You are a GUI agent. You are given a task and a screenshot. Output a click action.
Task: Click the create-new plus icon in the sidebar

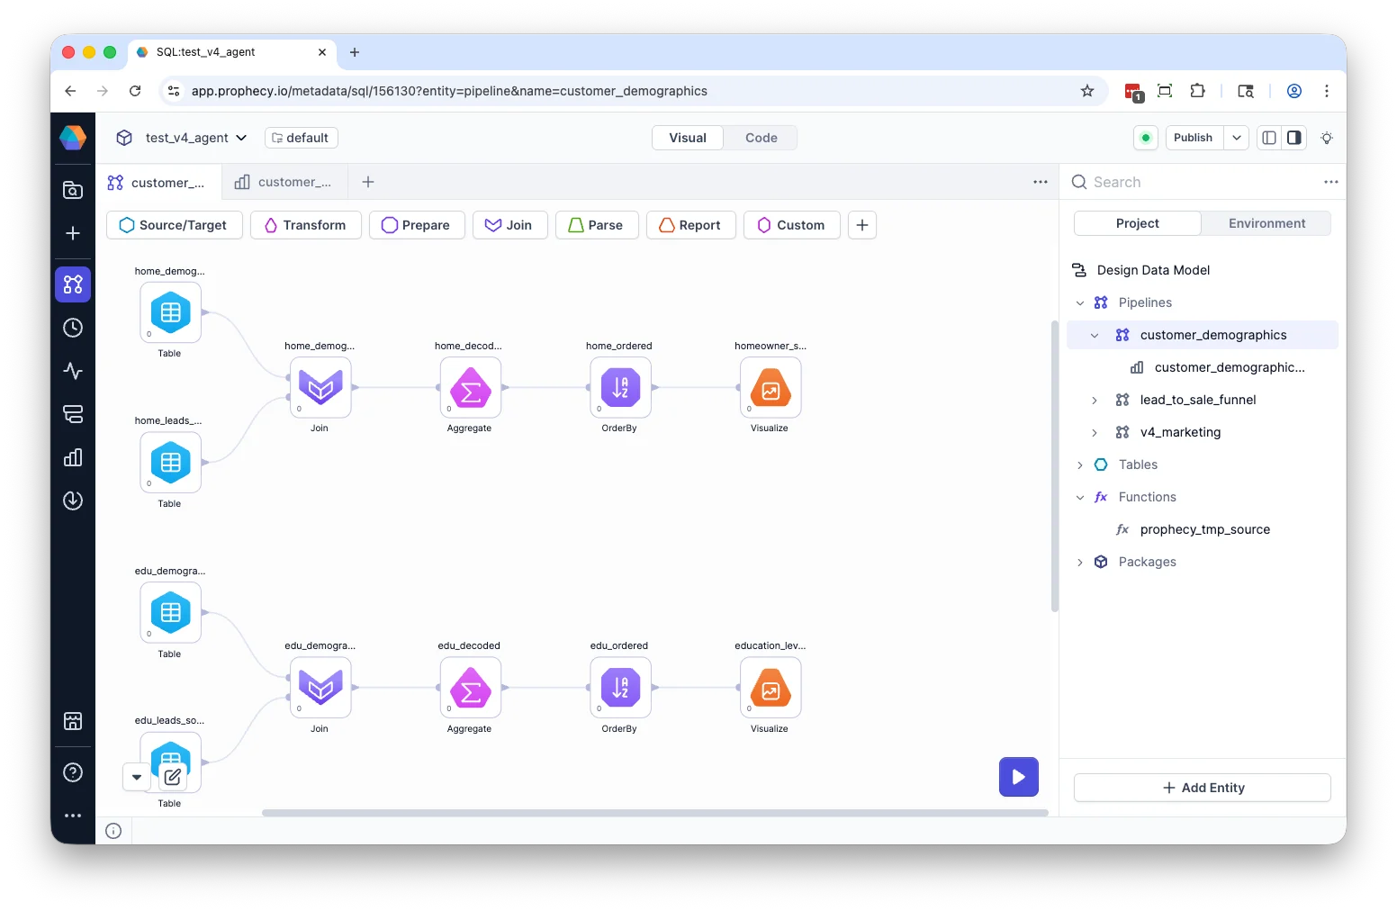(x=73, y=233)
